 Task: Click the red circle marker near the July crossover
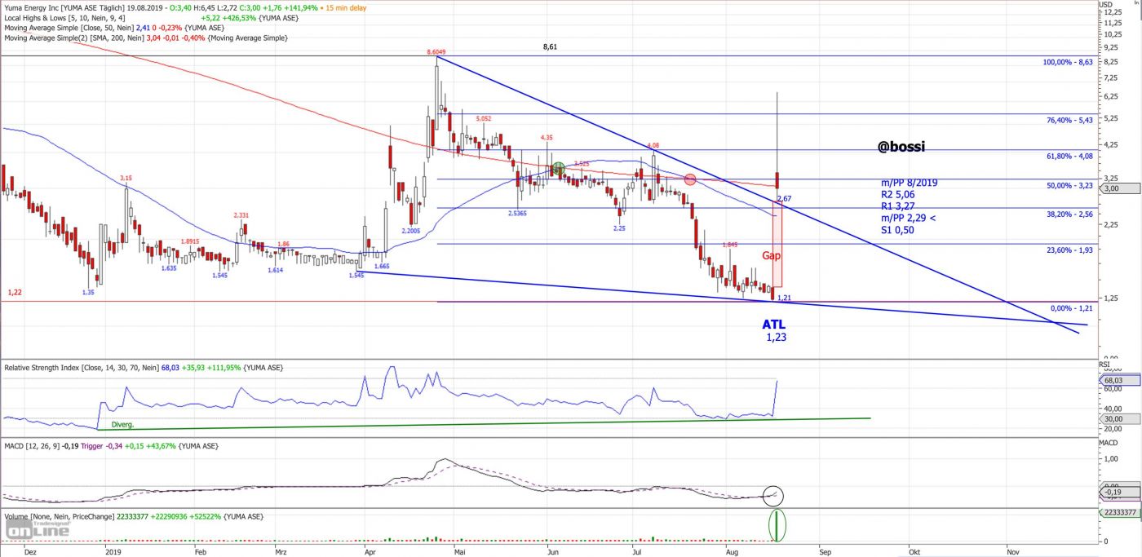point(690,179)
